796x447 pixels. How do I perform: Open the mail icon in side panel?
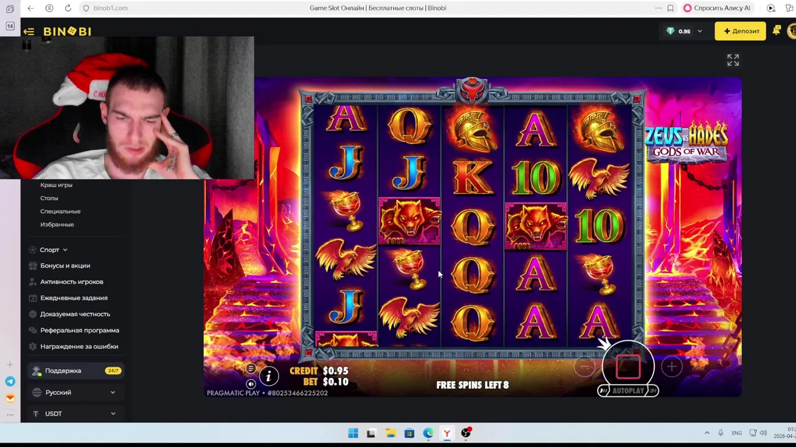coord(10,398)
